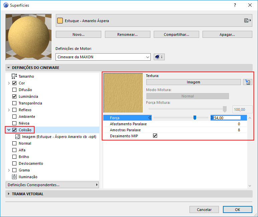Click the Amostras Paralaxe value 8
258x217 pixels.
pyautogui.click(x=239, y=130)
